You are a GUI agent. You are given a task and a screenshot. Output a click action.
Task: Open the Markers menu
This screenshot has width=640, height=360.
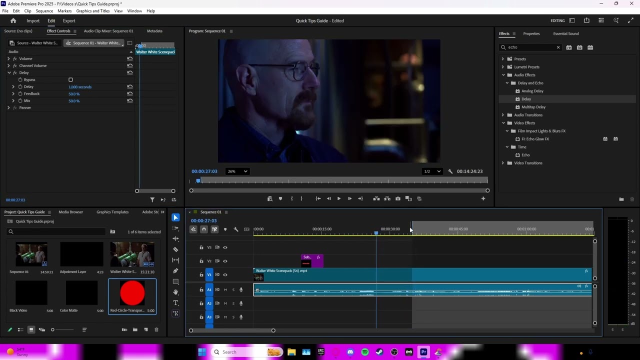tap(64, 10)
